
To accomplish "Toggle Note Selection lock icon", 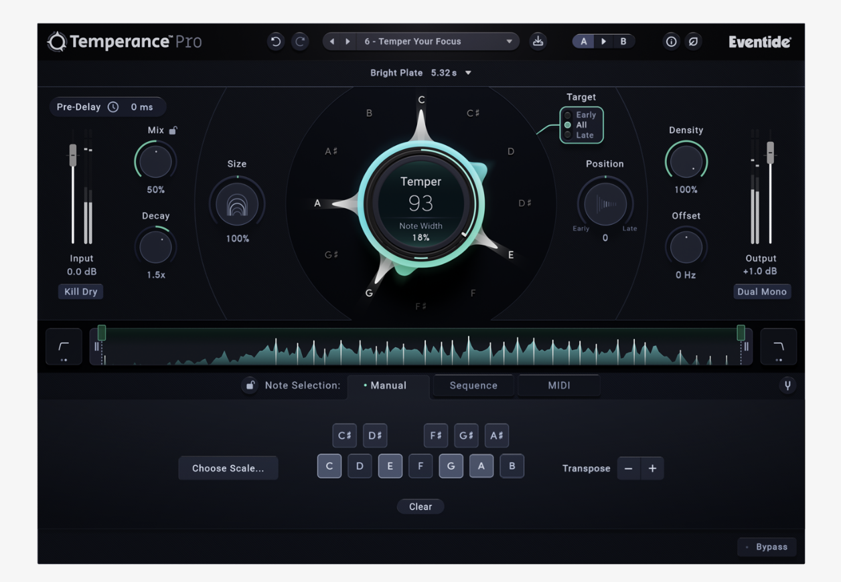I will click(250, 385).
